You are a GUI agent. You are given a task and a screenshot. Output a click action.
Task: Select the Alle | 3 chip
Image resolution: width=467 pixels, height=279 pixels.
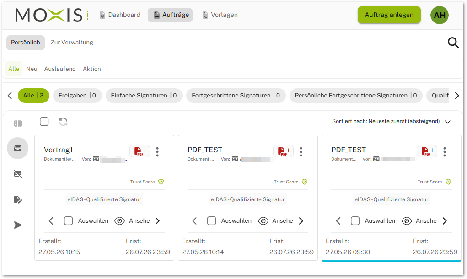[33, 96]
